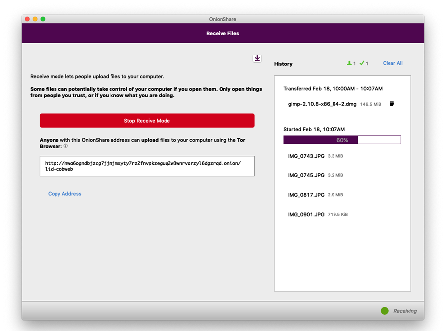This screenshot has width=446, height=331.
Task: Click the Started Feb 18, 10:07AM label
Action: click(314, 129)
